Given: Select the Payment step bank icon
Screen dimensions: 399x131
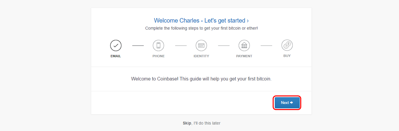Looking at the screenshot, I should coord(244,45).
